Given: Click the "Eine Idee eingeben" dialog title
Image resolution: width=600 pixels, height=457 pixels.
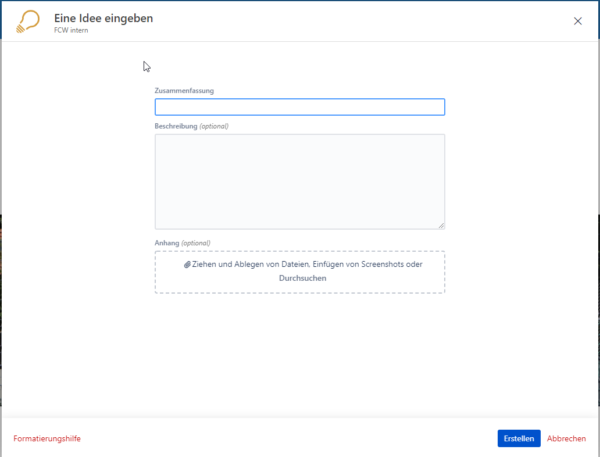Looking at the screenshot, I should coord(103,18).
